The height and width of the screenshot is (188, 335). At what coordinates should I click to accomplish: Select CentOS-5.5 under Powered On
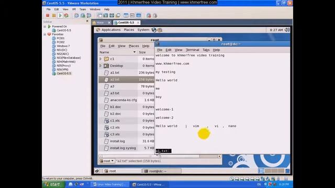point(64,30)
